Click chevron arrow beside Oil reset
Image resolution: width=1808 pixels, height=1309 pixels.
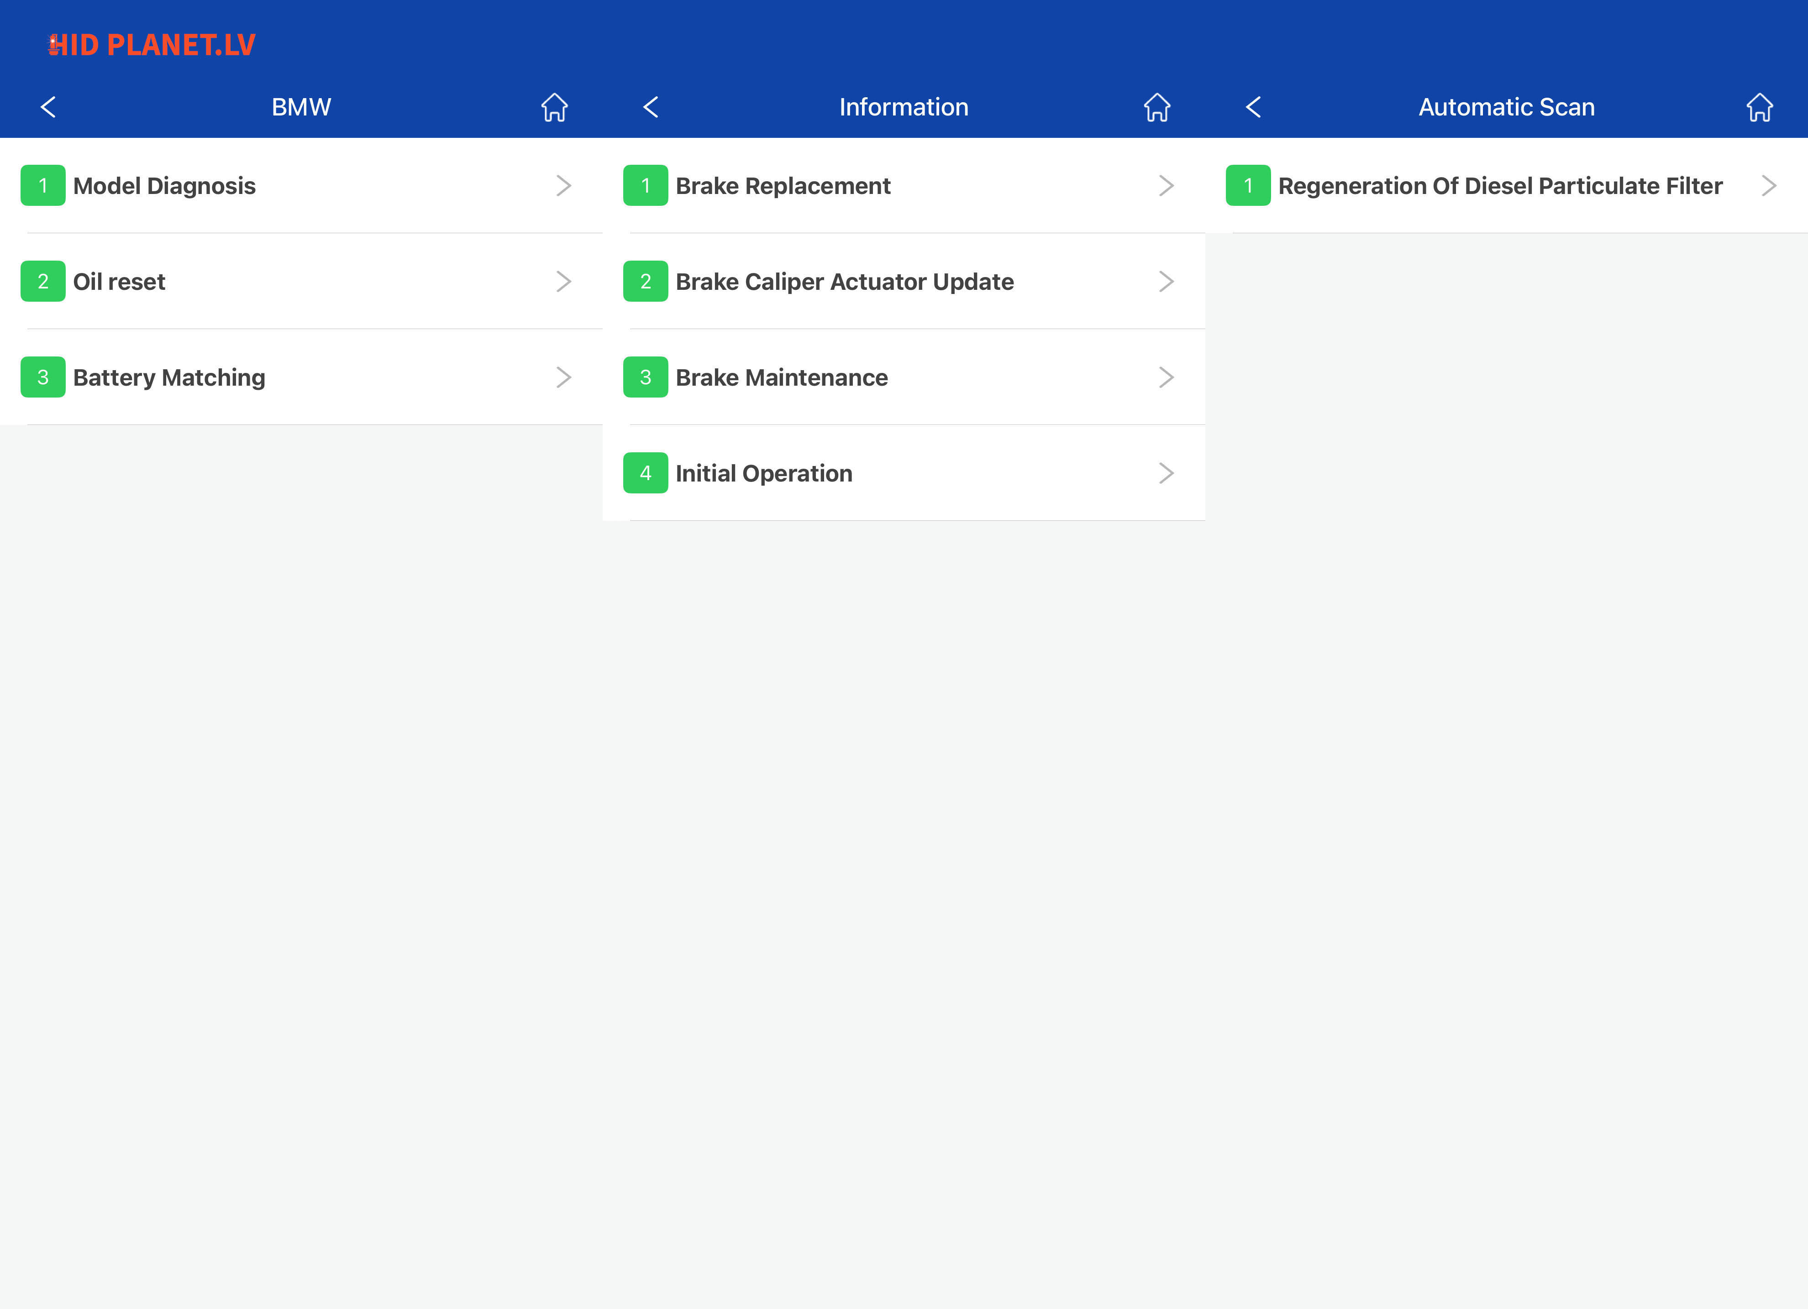563,282
